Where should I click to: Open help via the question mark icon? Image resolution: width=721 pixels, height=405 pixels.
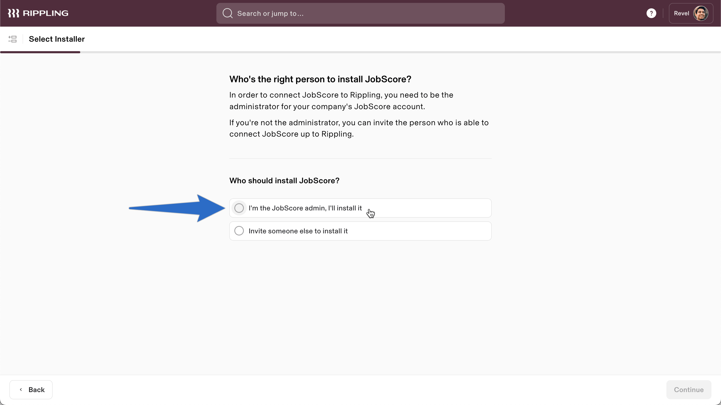point(651,13)
